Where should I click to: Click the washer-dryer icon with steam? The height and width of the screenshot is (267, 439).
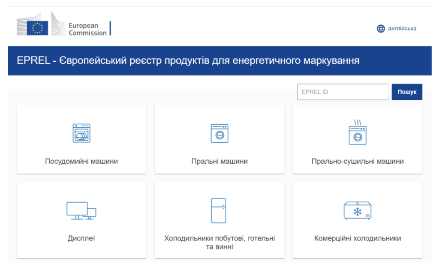click(357, 132)
